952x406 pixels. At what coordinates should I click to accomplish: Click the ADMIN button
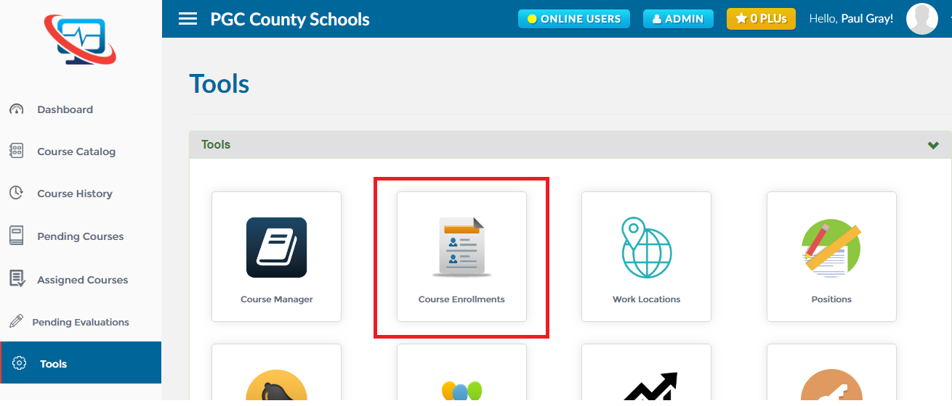678,19
